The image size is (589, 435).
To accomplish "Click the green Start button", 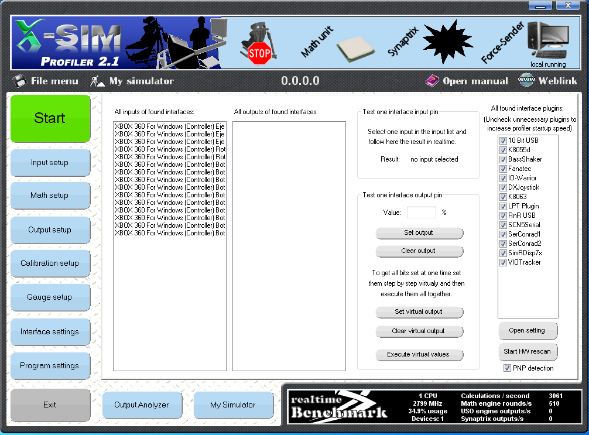I will (x=50, y=118).
